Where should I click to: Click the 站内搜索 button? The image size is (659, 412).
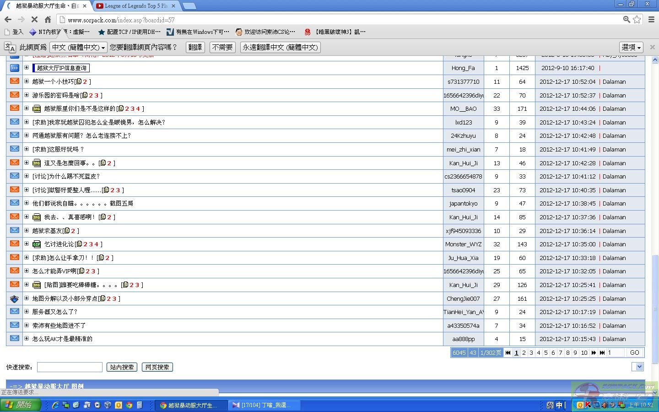122,367
